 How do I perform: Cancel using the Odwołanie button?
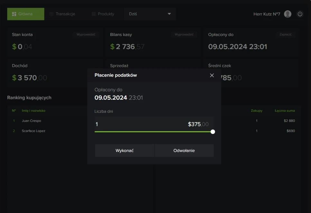[x=184, y=150]
